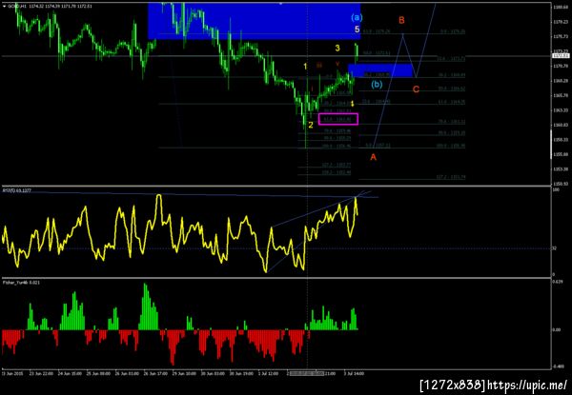
Task: Select the projected line between A and B
Action: (x=389, y=90)
